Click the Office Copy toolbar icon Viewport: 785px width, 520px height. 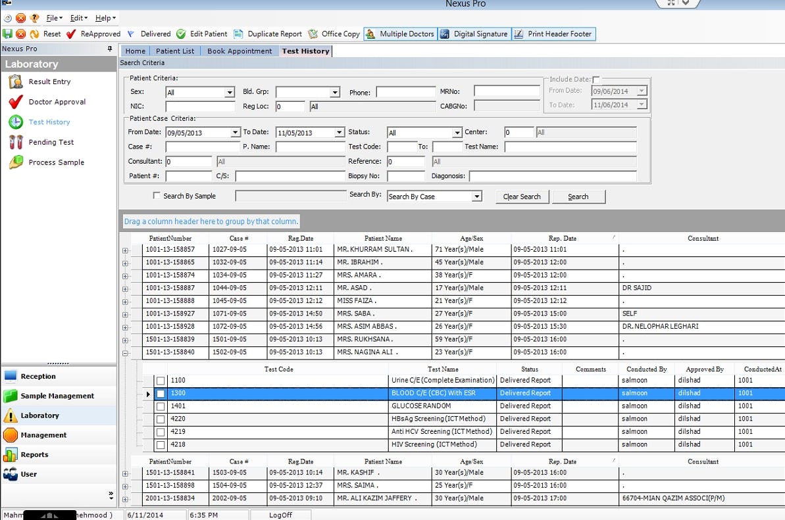332,34
